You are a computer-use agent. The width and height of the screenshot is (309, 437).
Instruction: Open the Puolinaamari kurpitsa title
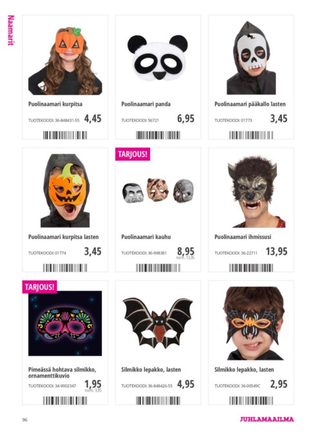55,104
